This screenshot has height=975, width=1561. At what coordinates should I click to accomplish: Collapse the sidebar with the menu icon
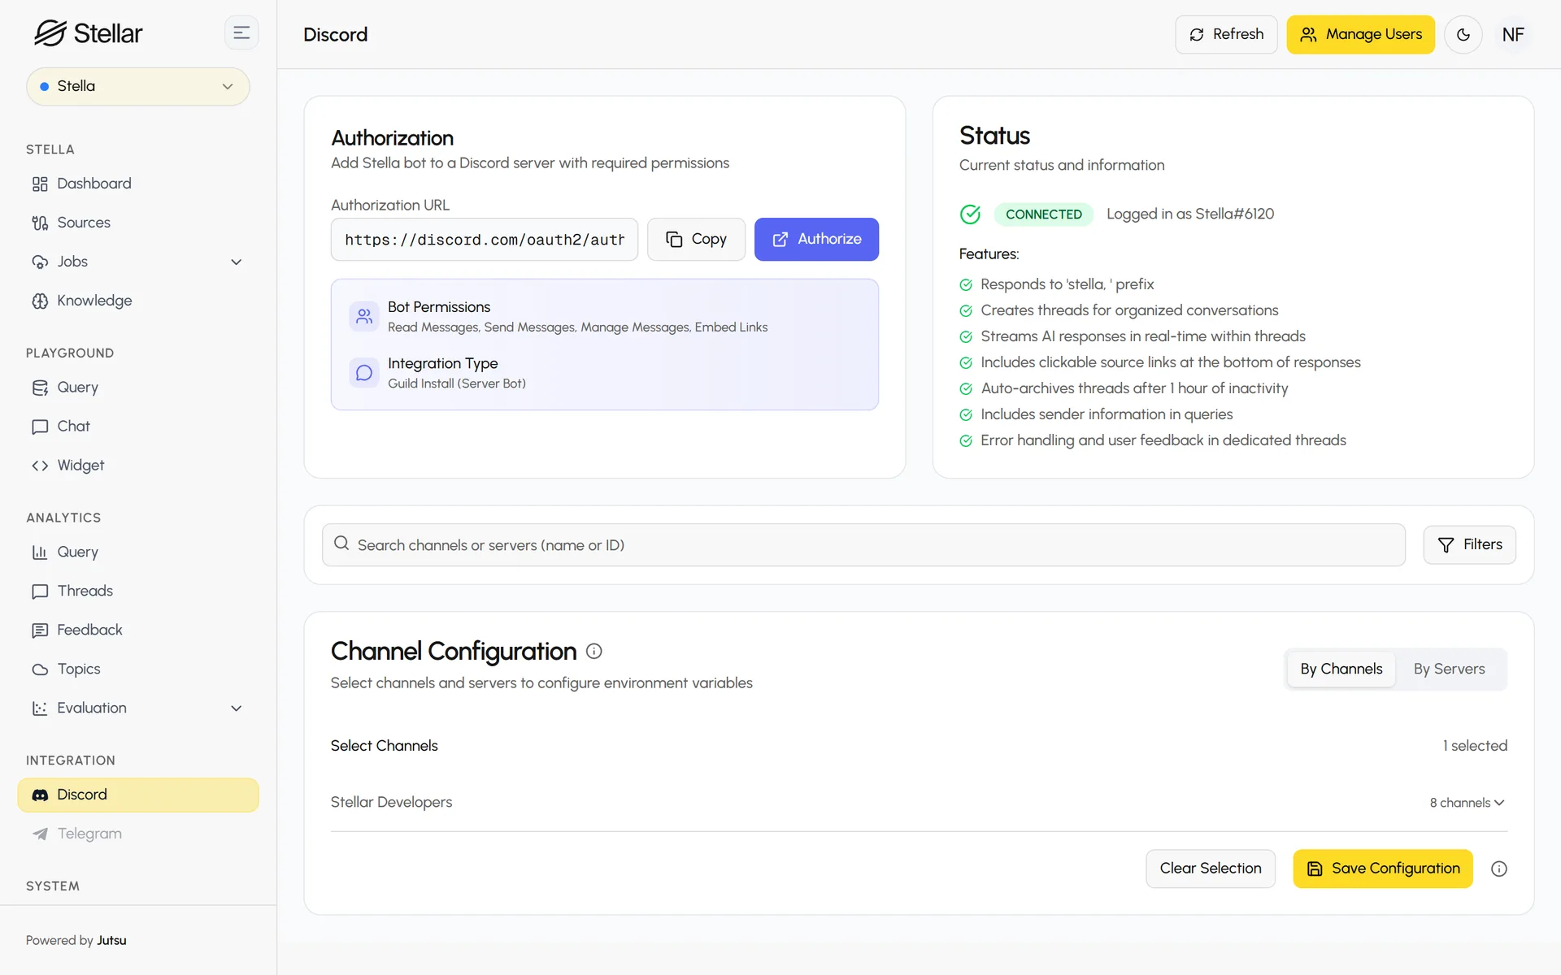point(241,33)
